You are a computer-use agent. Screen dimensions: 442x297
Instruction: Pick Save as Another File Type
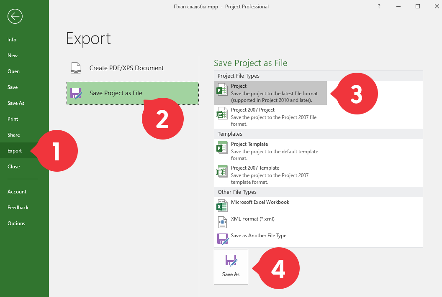point(271,239)
